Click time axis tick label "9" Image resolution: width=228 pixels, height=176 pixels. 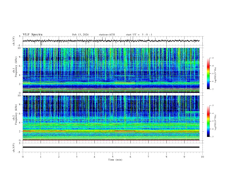184,157
